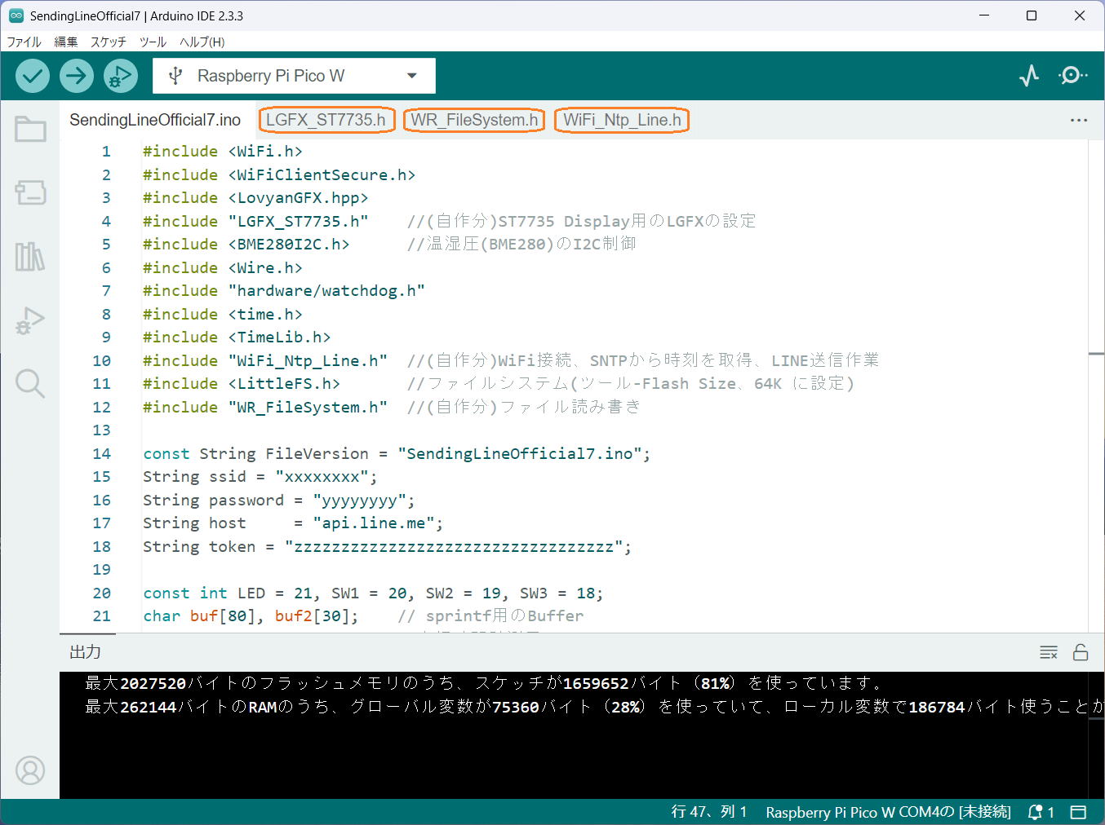The width and height of the screenshot is (1105, 825).
Task: Open the 編集 menu
Action: pyautogui.click(x=66, y=42)
